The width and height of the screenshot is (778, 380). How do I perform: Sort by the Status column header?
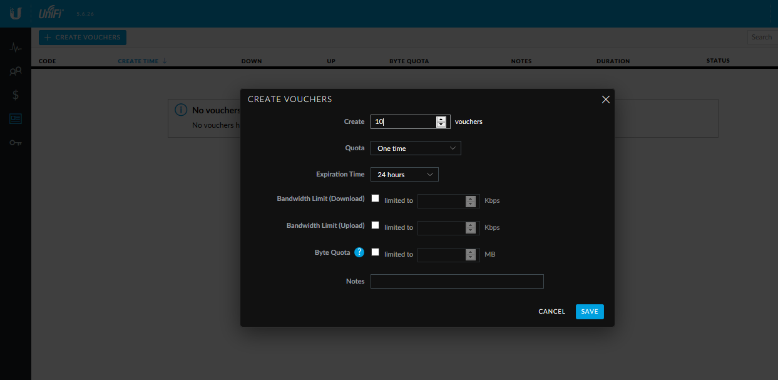coord(718,61)
